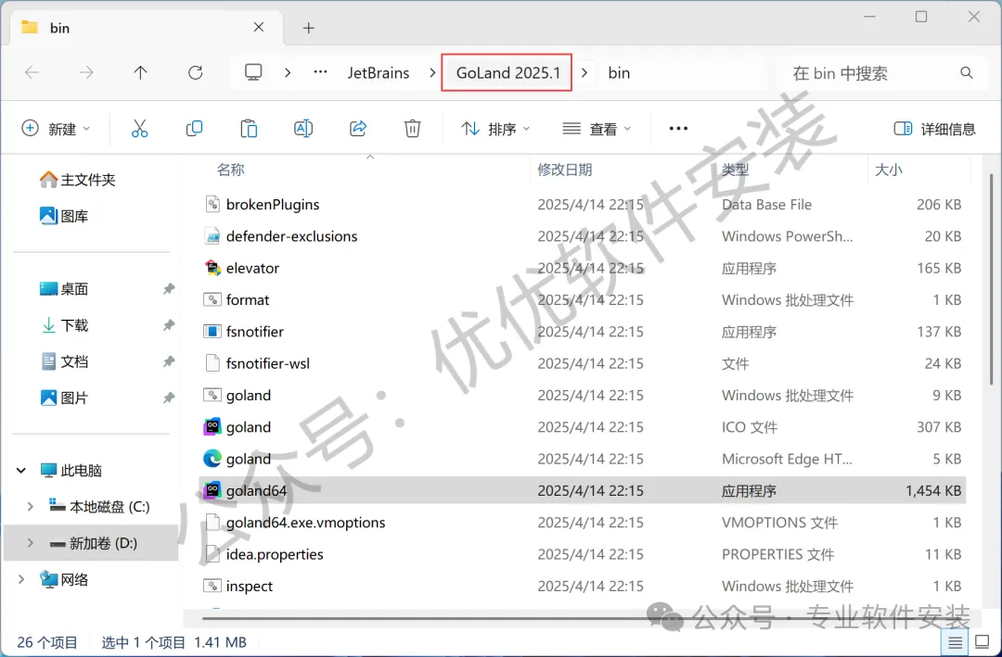The height and width of the screenshot is (657, 1002).
Task: Switch to details view layout icon
Action: (955, 641)
